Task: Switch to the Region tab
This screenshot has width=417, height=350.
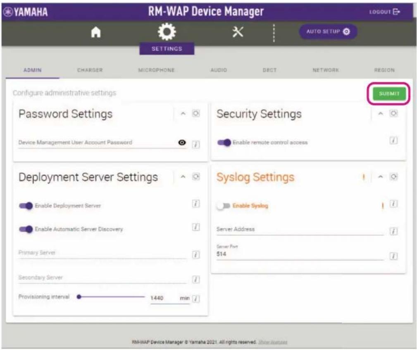Action: click(x=384, y=70)
